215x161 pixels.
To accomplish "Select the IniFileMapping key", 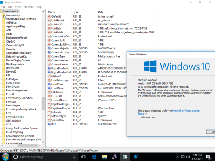I will click(x=15, y=132).
